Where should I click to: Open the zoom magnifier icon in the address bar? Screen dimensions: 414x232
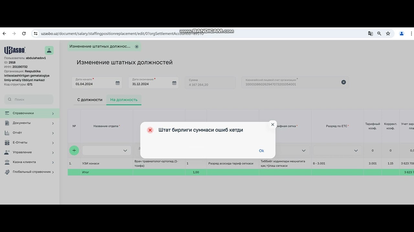pyautogui.click(x=379, y=34)
